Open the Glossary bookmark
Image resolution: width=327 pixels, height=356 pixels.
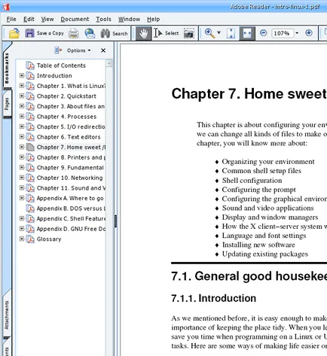point(49,239)
